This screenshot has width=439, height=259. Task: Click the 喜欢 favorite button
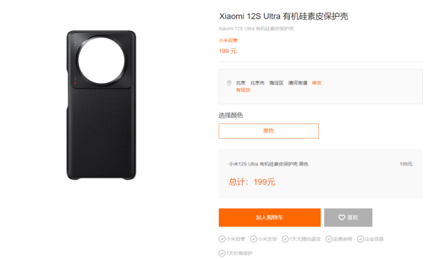(x=348, y=217)
